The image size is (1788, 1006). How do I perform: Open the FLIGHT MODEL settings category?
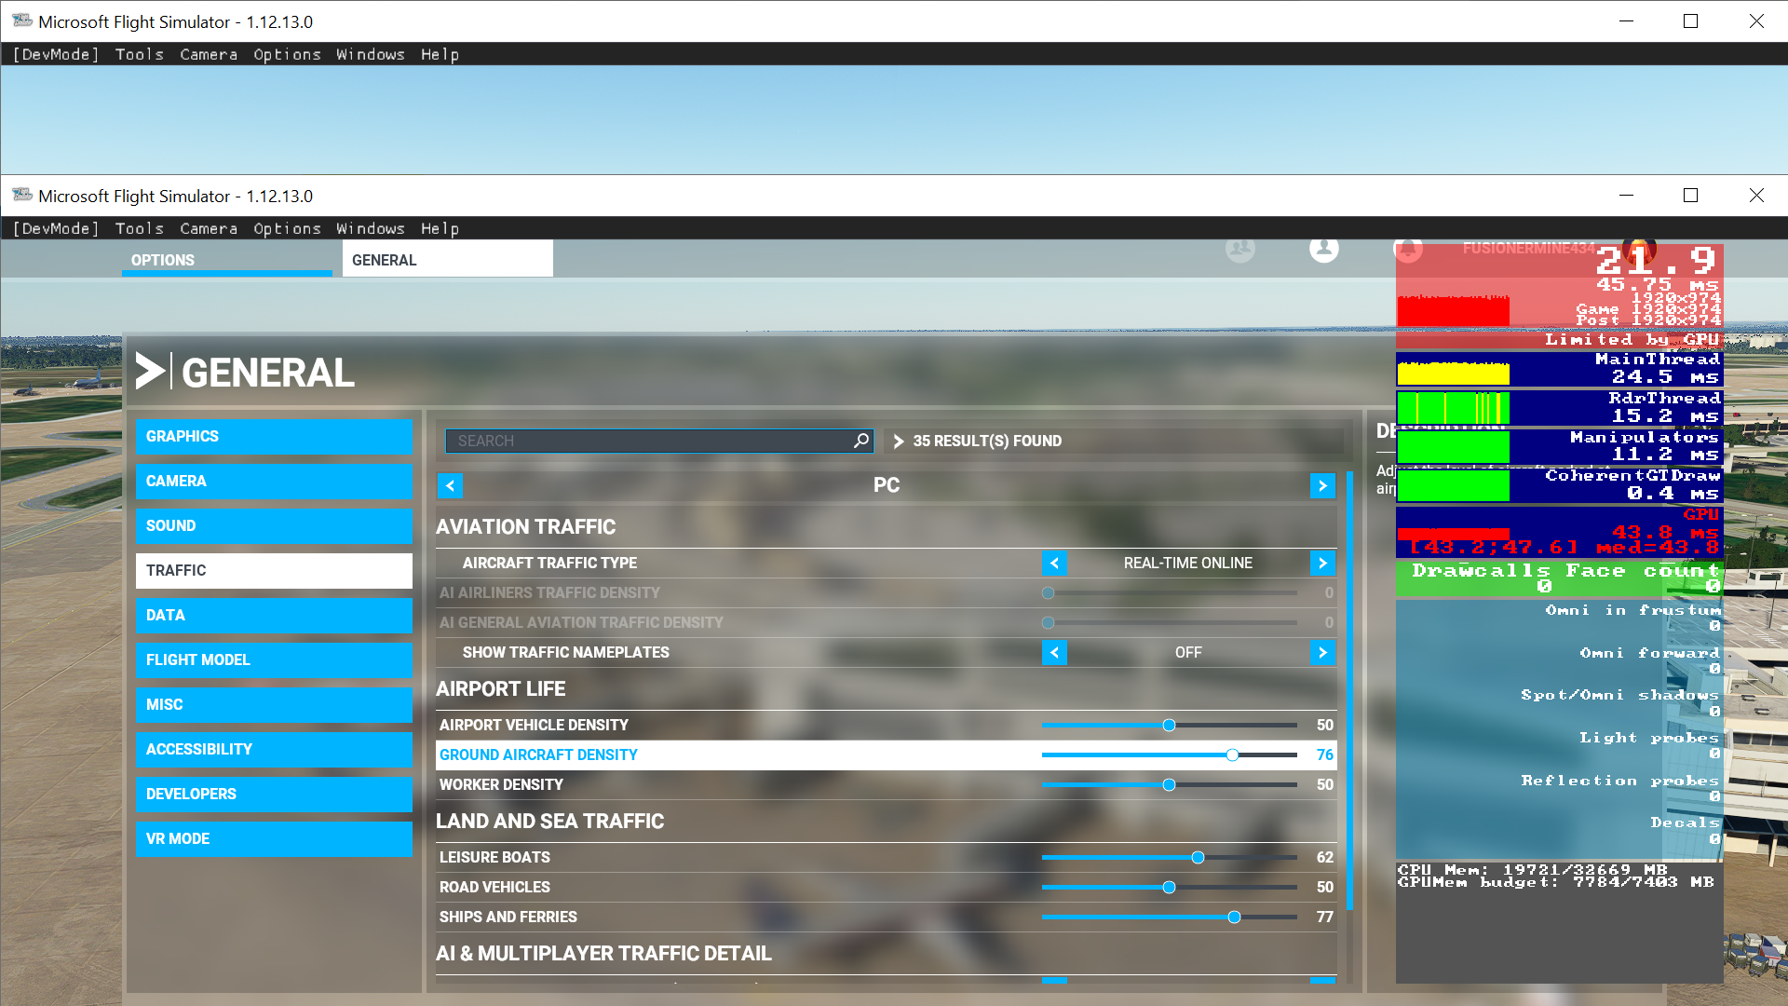pyautogui.click(x=274, y=660)
